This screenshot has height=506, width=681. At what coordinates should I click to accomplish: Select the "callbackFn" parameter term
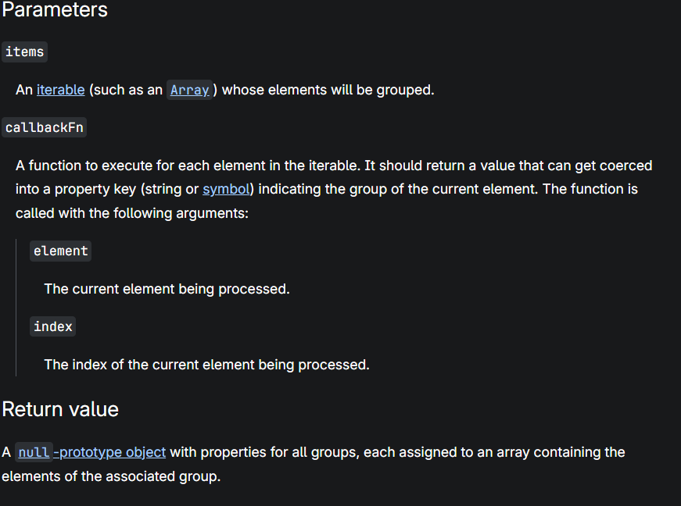(45, 127)
